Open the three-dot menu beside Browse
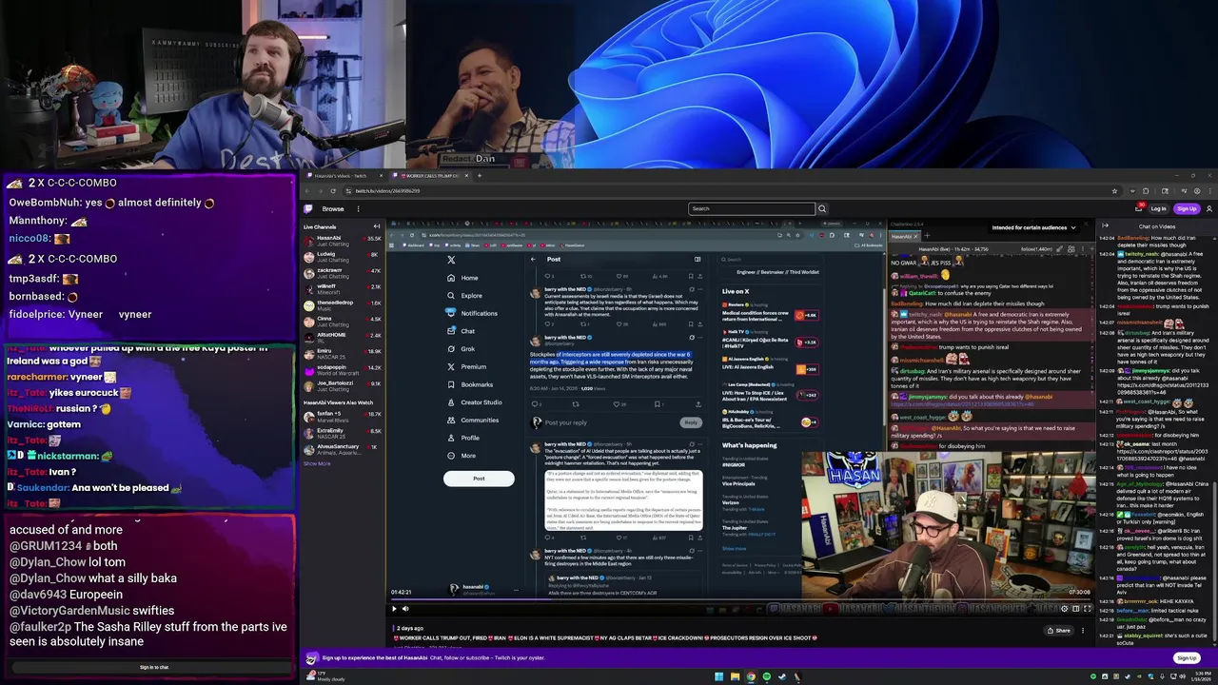The image size is (1218, 685). [x=359, y=208]
